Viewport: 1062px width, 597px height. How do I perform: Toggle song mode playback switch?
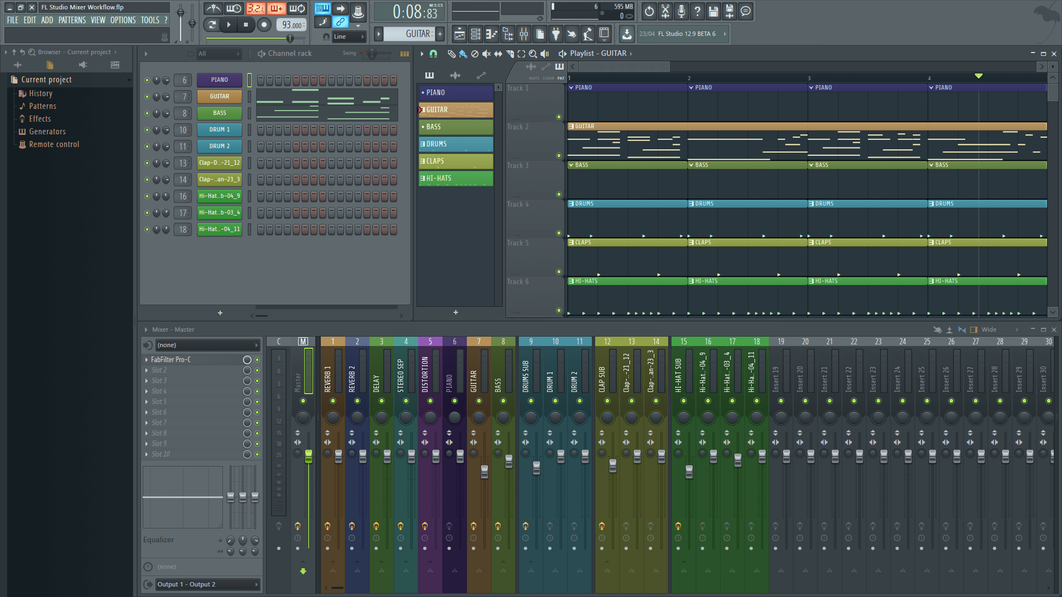tap(212, 25)
